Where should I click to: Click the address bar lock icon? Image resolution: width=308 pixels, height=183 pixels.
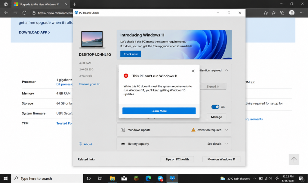pos(34,13)
